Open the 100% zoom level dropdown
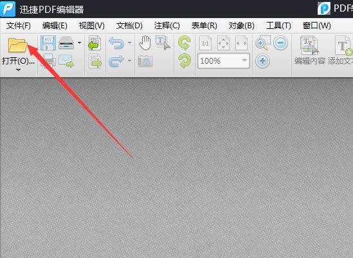The image size is (353, 258). 224,61
